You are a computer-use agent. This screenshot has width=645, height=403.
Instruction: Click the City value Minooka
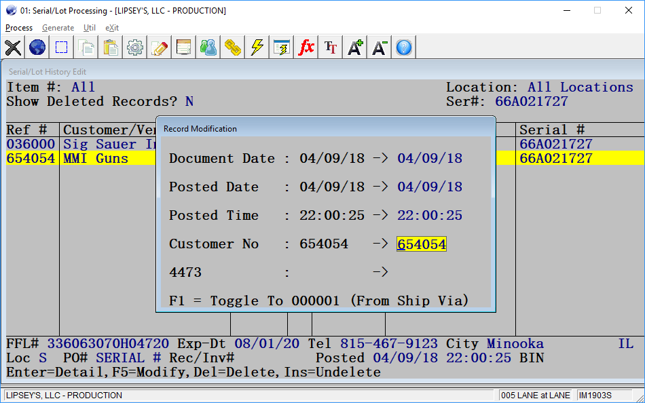click(x=515, y=344)
